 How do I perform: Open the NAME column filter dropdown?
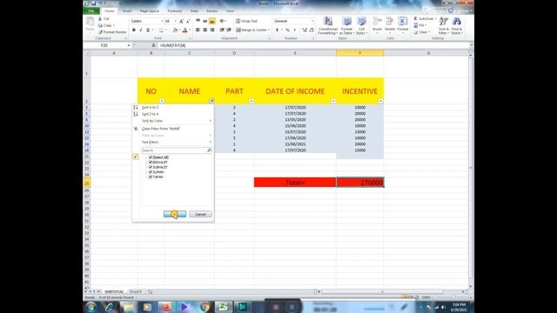[211, 101]
